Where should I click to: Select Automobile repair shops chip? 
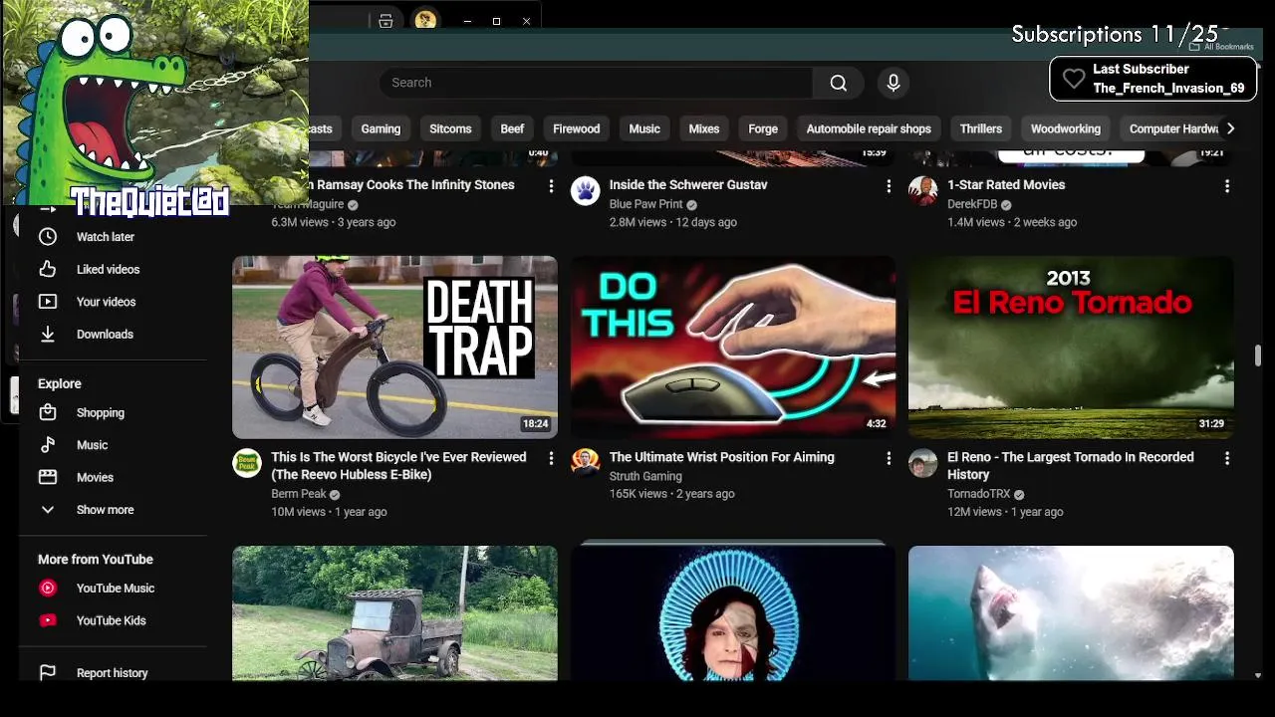[869, 128]
